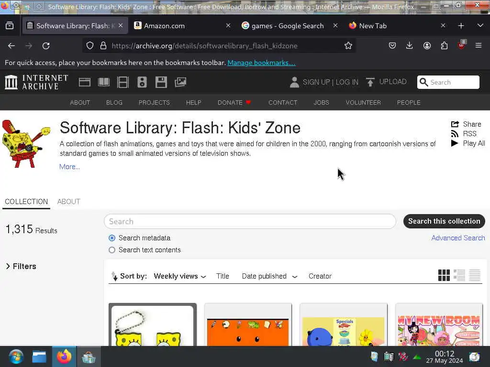Switch to extended list view icon
Screen dimensions: 490x367
click(459, 275)
